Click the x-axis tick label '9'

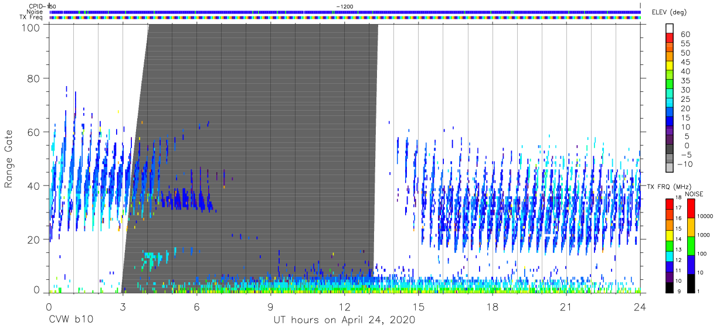[270, 307]
